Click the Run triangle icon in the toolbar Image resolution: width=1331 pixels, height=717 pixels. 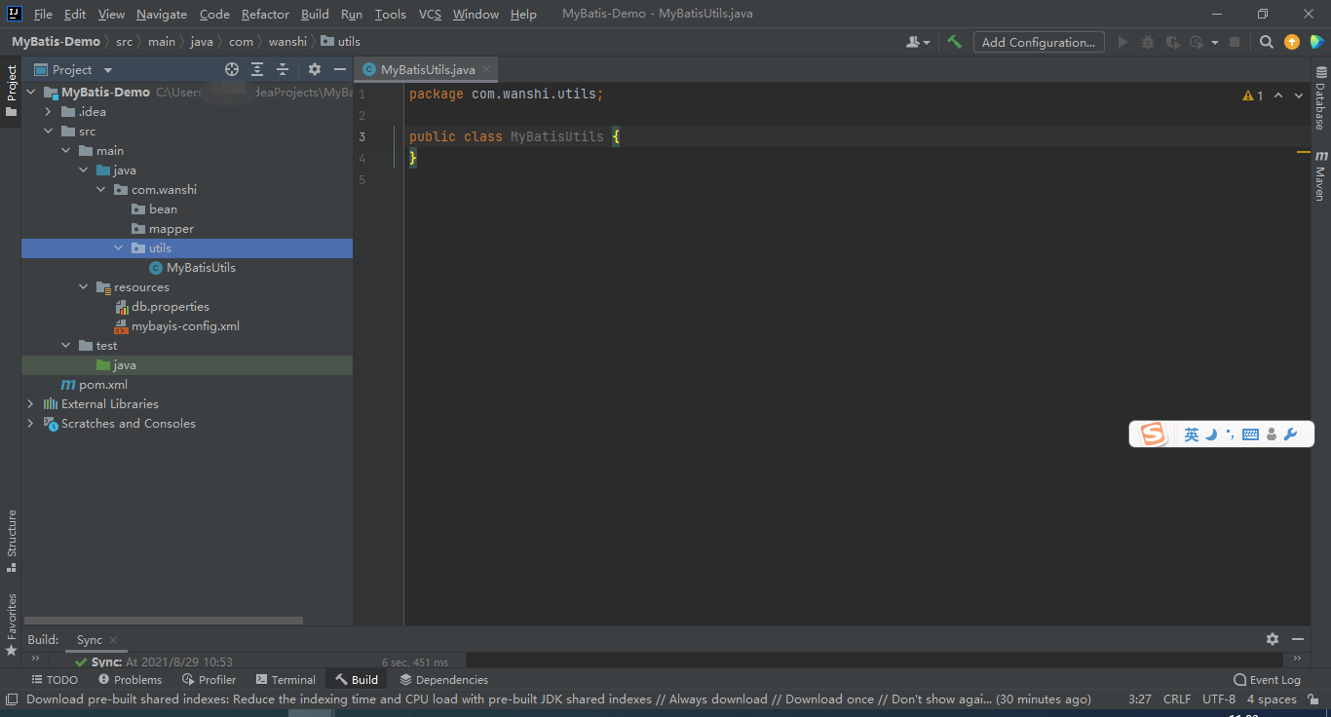(1122, 42)
